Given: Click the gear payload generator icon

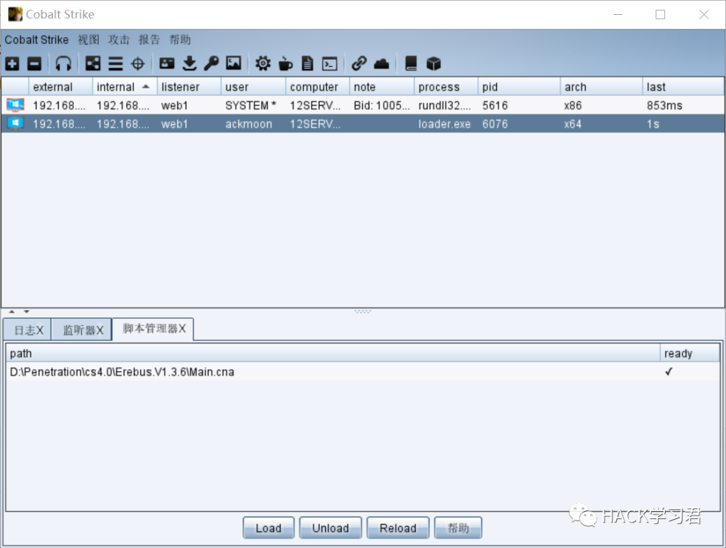Looking at the screenshot, I should tap(263, 63).
